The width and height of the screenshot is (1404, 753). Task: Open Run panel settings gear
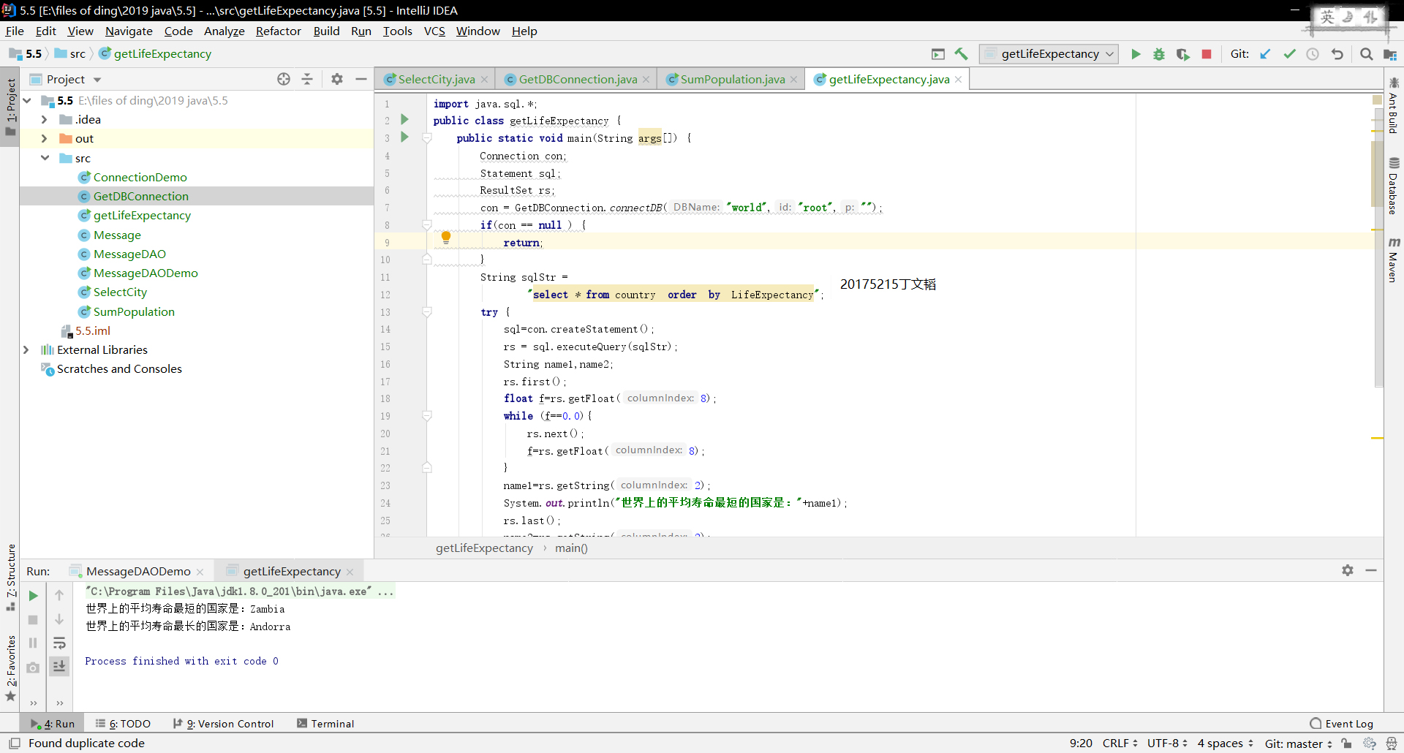[1348, 570]
